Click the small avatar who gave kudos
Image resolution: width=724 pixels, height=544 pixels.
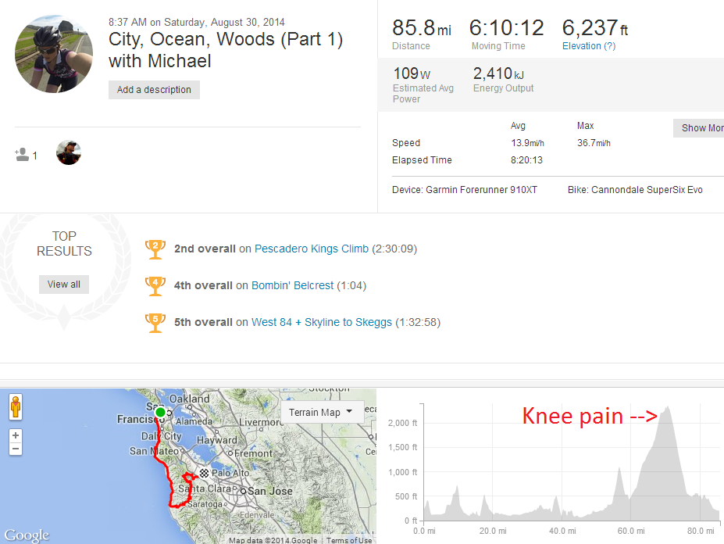(x=69, y=153)
